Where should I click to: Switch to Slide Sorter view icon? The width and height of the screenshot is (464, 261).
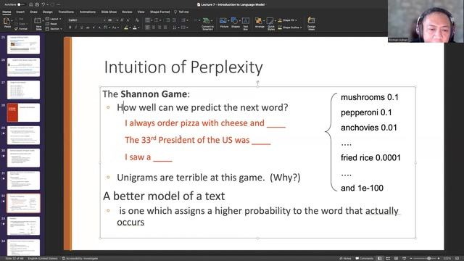(x=388, y=258)
